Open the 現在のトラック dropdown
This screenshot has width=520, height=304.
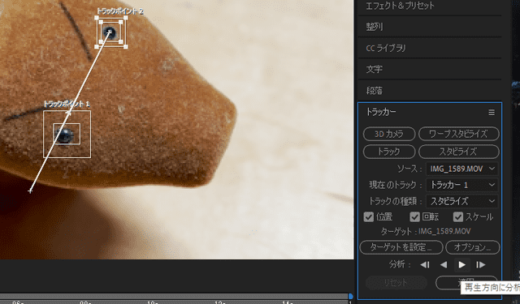pos(462,185)
